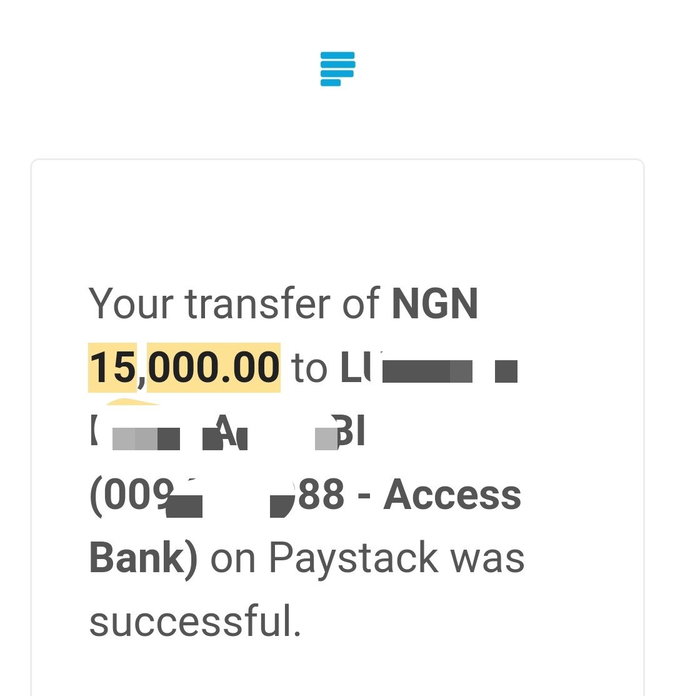Click the blue Paystack logo icon

337,69
